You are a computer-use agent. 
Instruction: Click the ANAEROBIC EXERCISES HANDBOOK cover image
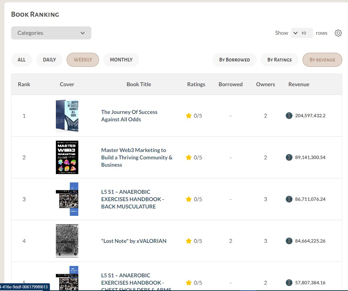67,199
